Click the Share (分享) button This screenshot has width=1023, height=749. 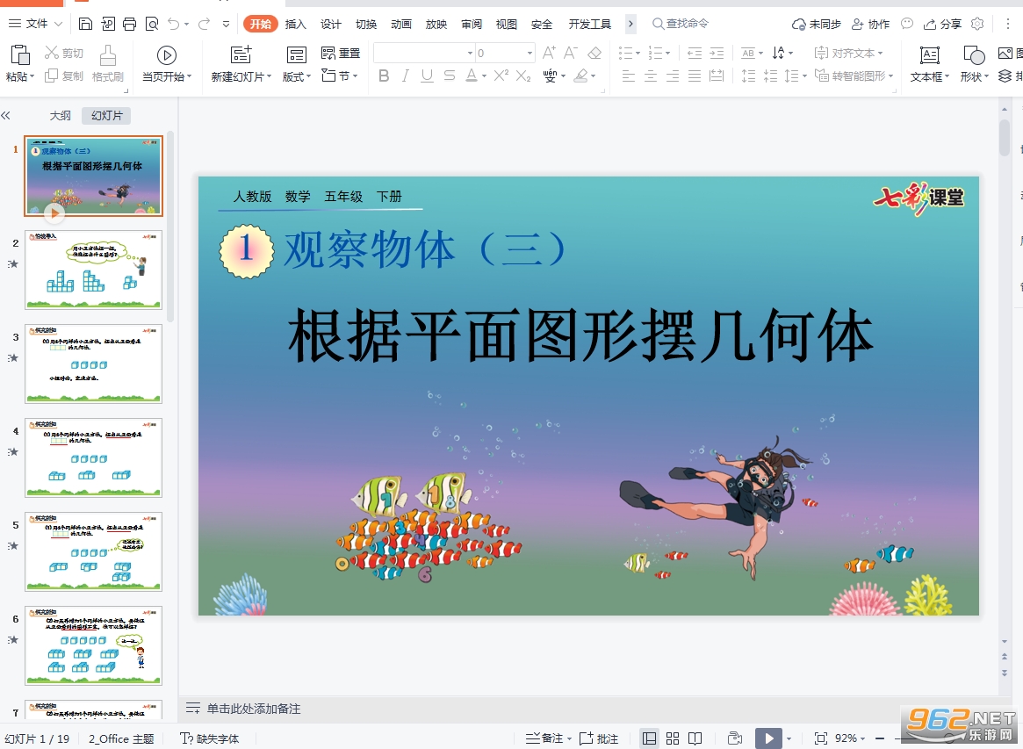click(942, 24)
